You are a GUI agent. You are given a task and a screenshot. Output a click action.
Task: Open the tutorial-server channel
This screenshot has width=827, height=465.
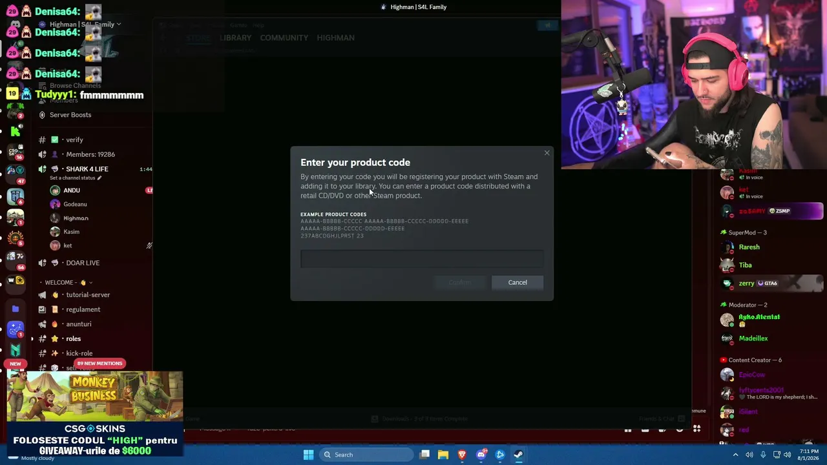88,295
